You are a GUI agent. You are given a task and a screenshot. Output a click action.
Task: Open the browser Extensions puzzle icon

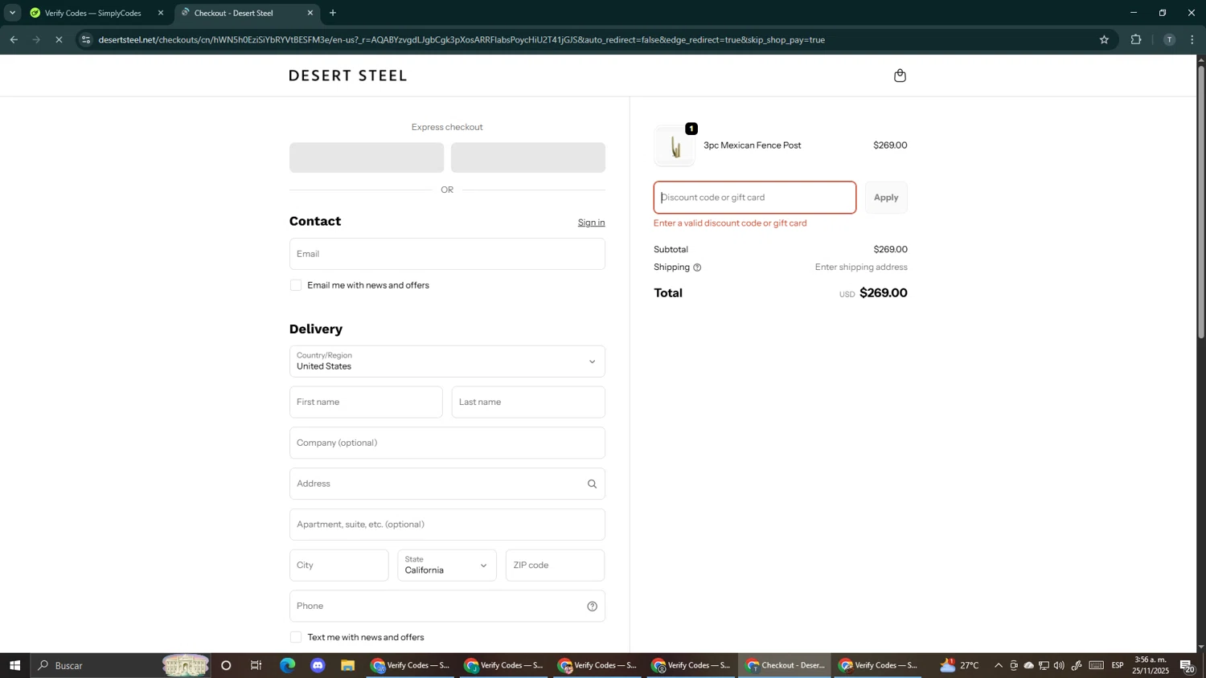[1136, 39]
